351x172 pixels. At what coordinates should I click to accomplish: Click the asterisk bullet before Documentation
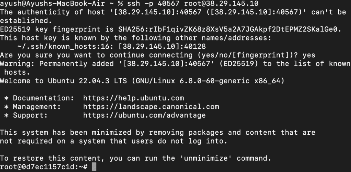tap(7, 98)
